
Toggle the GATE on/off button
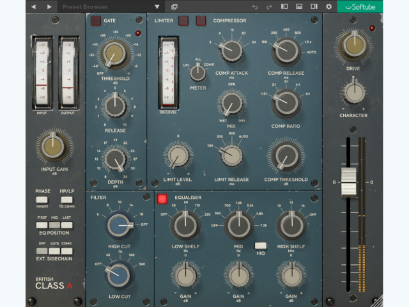click(x=96, y=20)
